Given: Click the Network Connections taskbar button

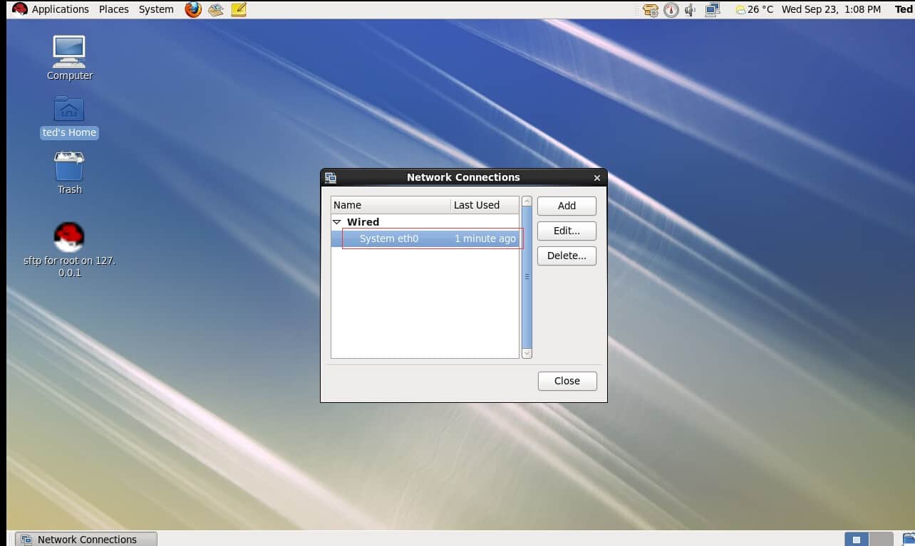Looking at the screenshot, I should (x=86, y=539).
